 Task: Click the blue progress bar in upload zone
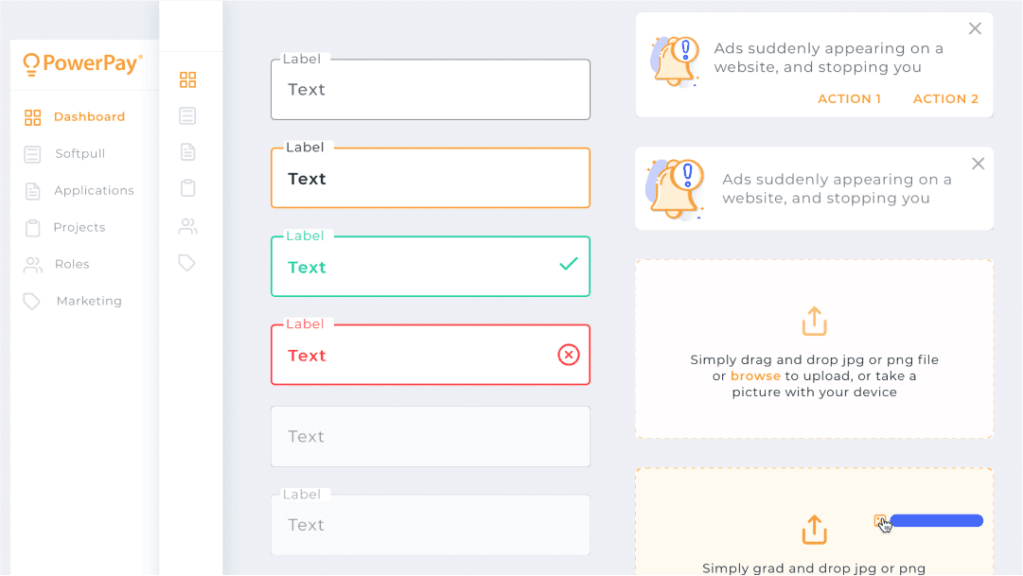point(937,520)
